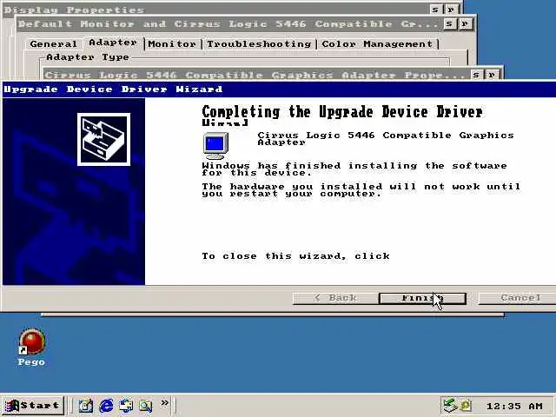Click the green network tray icon
The width and height of the screenshot is (556, 417).
coord(450,405)
